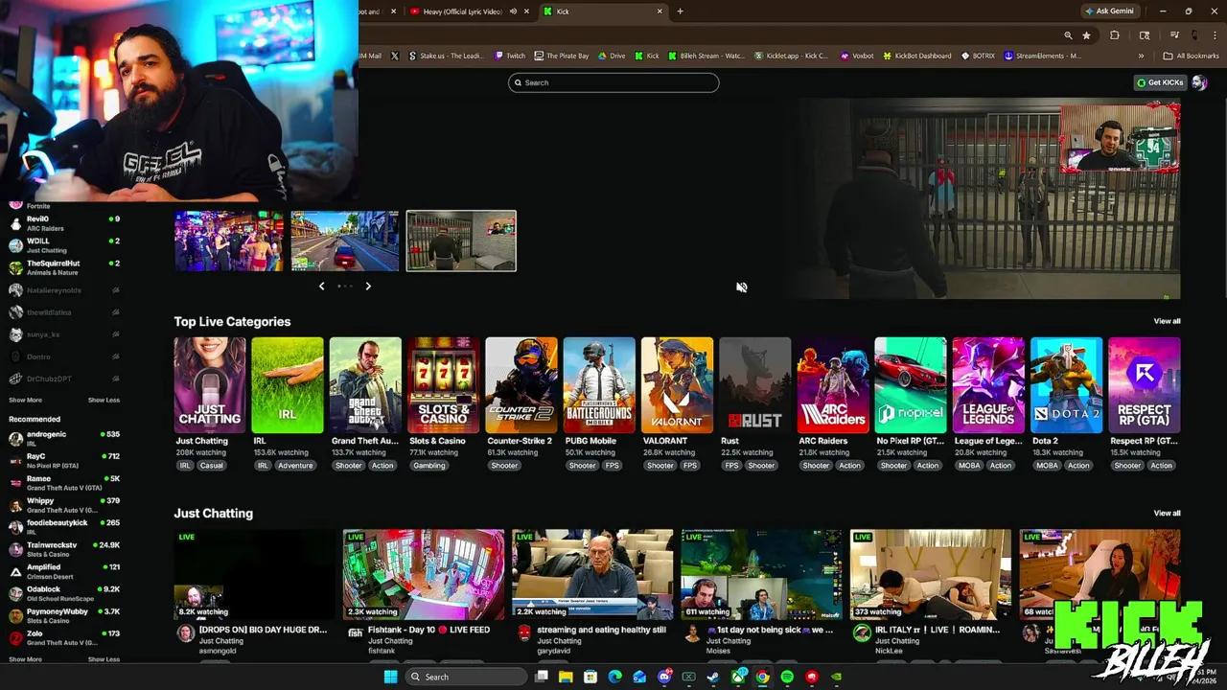
Task: Focus the Kick search field
Action: tap(613, 82)
